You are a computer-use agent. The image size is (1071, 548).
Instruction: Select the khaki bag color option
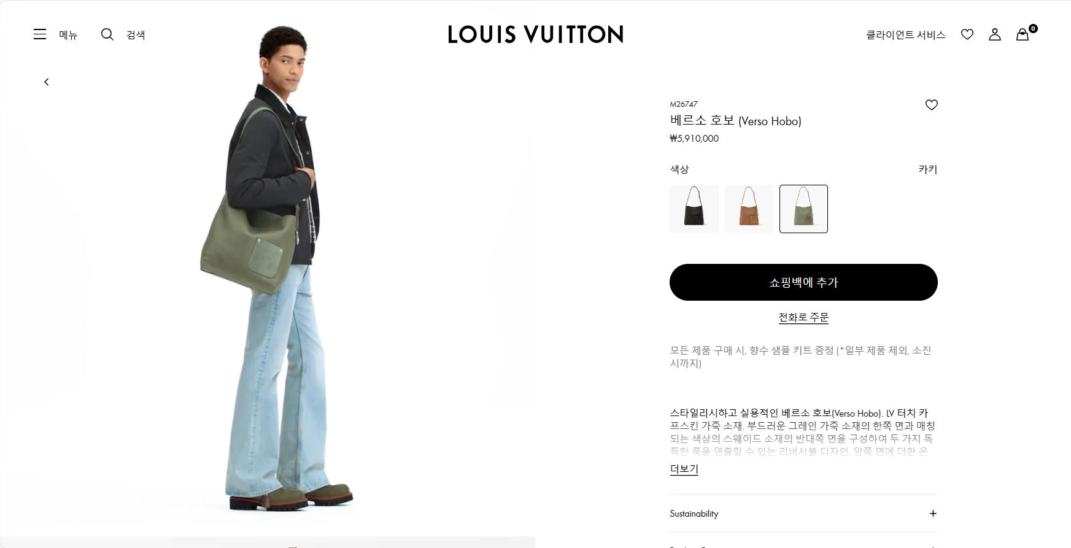pos(803,209)
